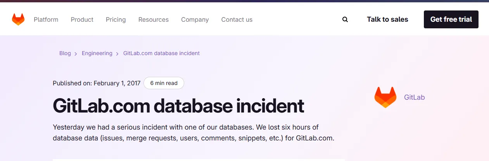Open the Engineering breadcrumb link
Image resolution: width=489 pixels, height=161 pixels.
97,53
